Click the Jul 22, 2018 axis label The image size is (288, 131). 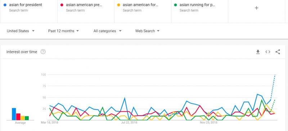tap(130, 122)
